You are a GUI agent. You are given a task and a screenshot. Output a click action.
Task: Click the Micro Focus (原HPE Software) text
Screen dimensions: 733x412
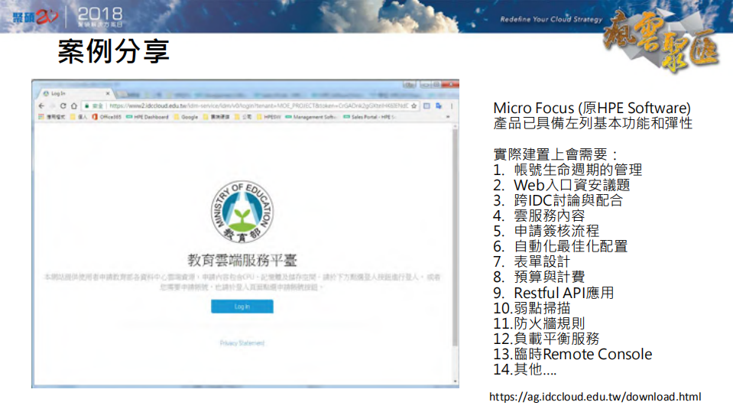pos(592,108)
